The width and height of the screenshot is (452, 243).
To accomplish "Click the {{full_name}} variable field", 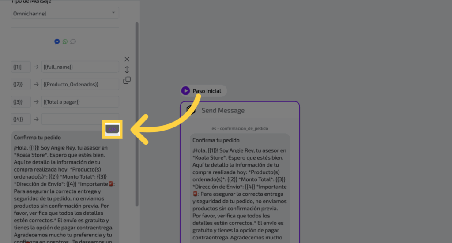I will click(x=80, y=67).
